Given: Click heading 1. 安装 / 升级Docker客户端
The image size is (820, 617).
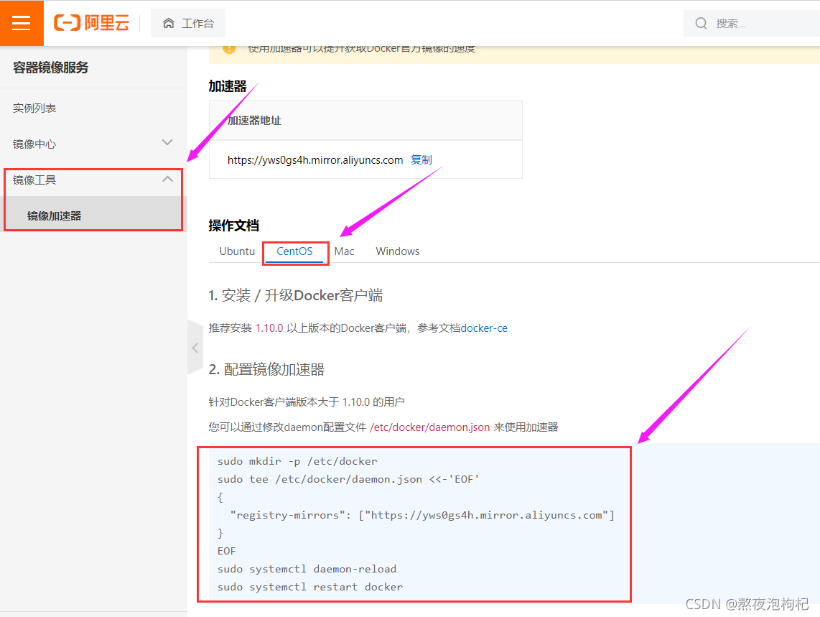Looking at the screenshot, I should 295,295.
